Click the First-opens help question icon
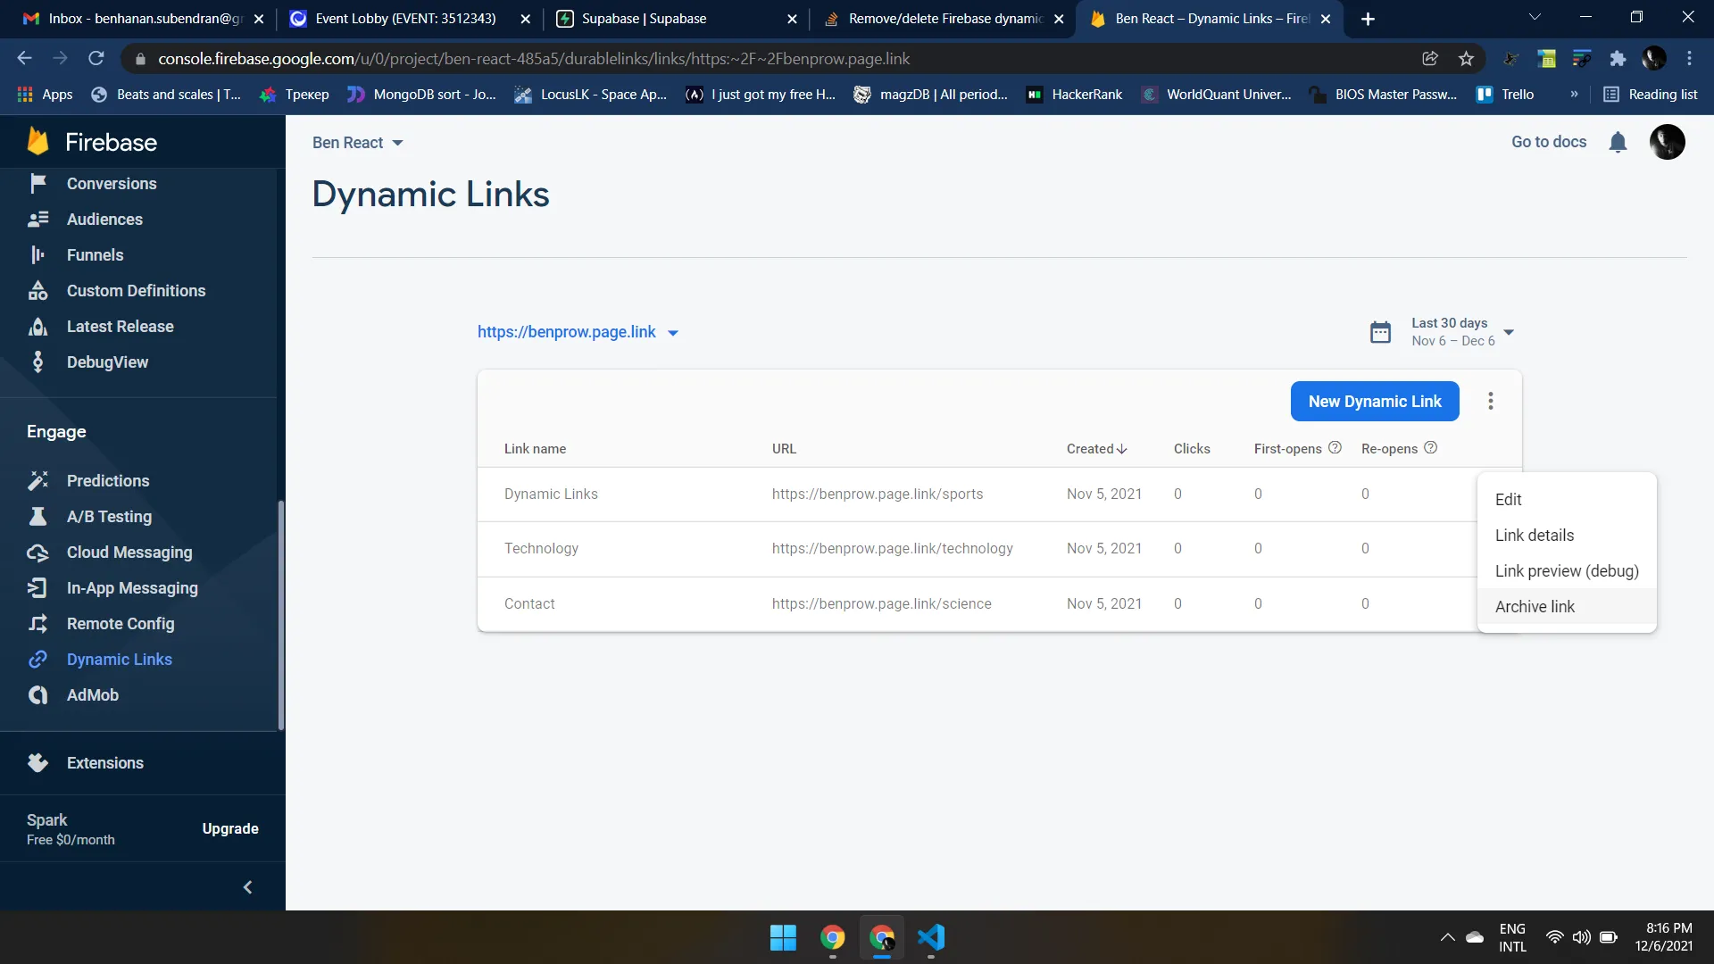The image size is (1714, 964). point(1335,448)
